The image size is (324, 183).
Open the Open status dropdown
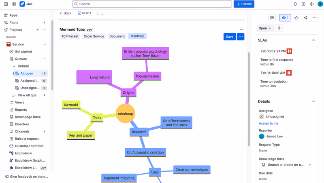(x=265, y=28)
